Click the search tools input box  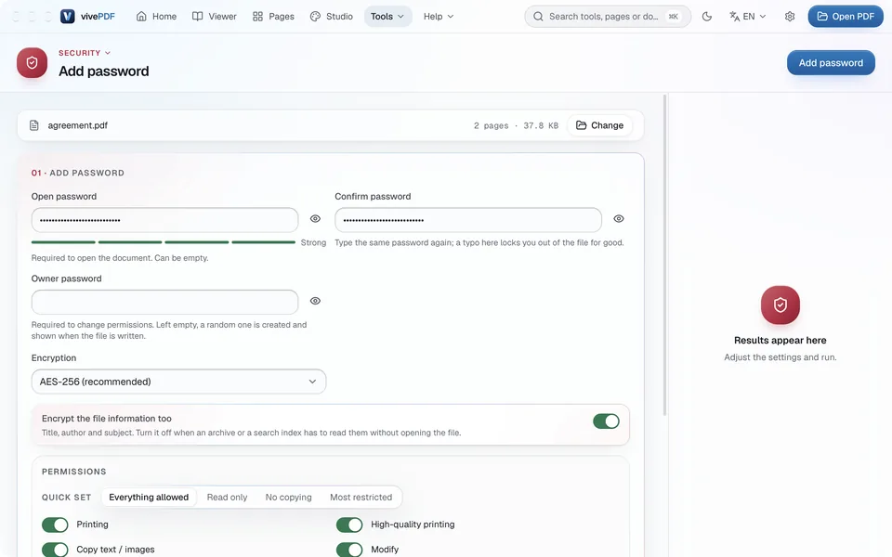click(x=608, y=17)
